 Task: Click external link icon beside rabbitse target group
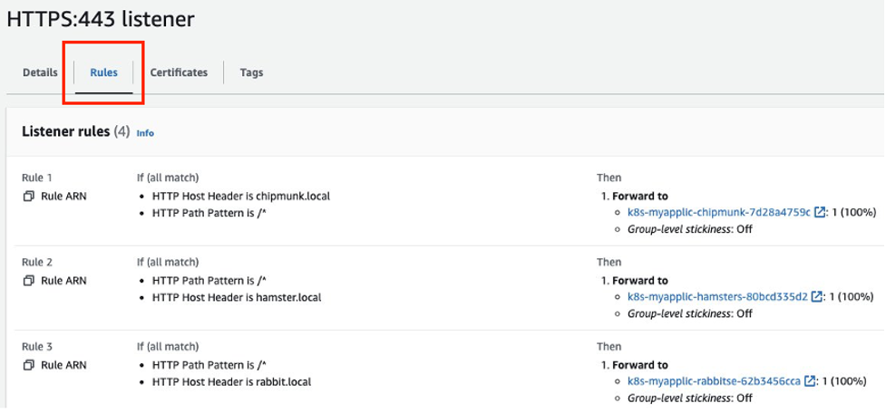[x=810, y=381]
